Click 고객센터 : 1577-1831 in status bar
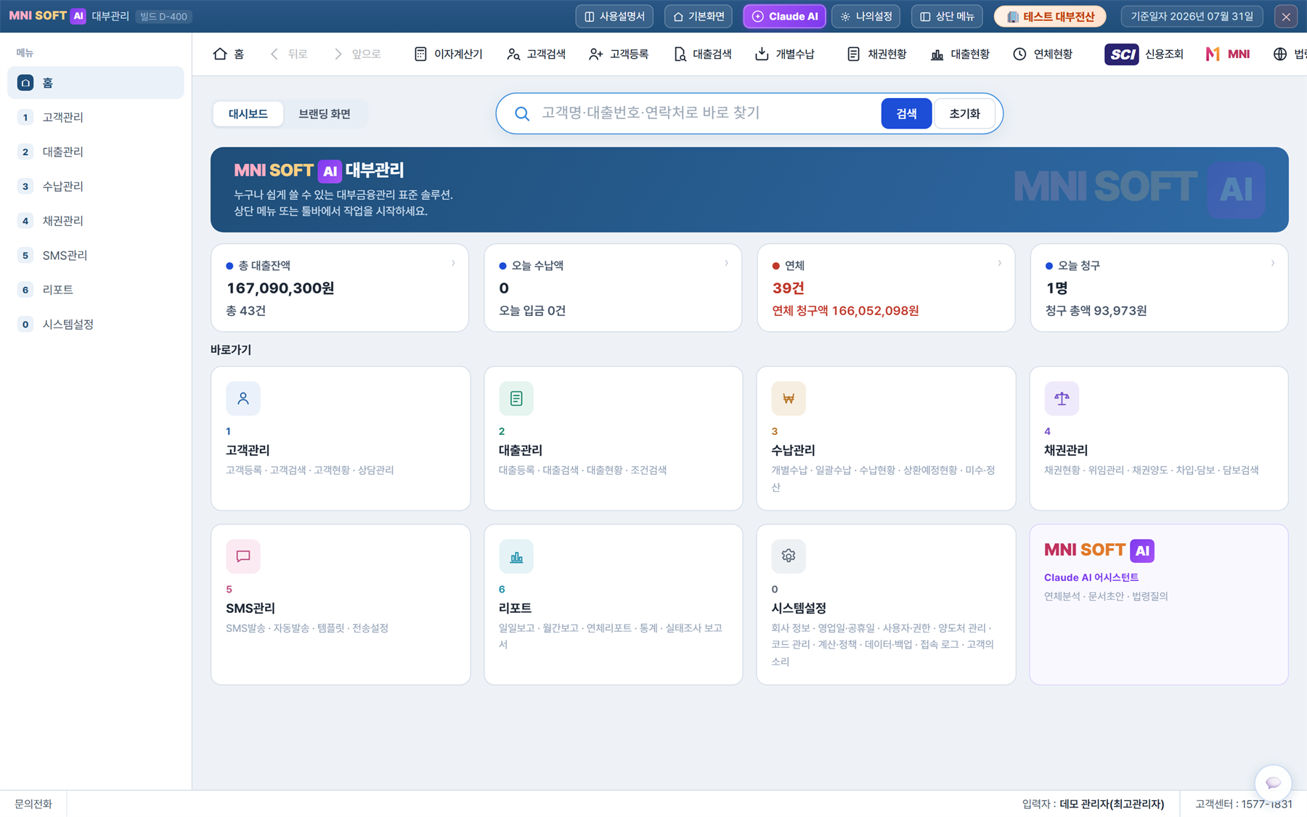The width and height of the screenshot is (1307, 817). point(1244,804)
